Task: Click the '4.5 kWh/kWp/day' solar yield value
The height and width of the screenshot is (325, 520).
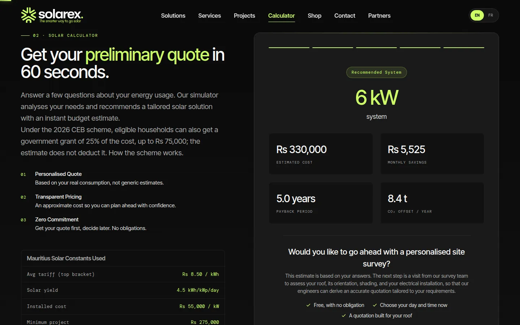Action: (x=198, y=290)
